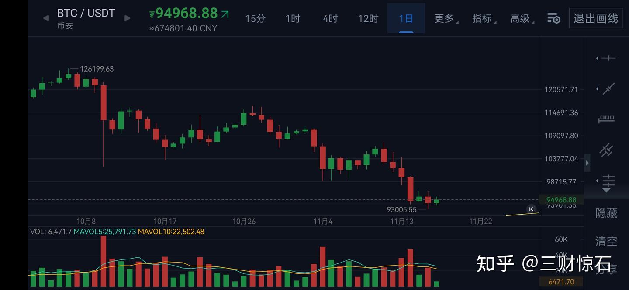Select the parallel channel drawing tool
Screen dimensions: 629x290
[606, 150]
